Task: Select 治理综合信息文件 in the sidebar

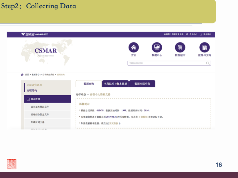Action: [40, 114]
